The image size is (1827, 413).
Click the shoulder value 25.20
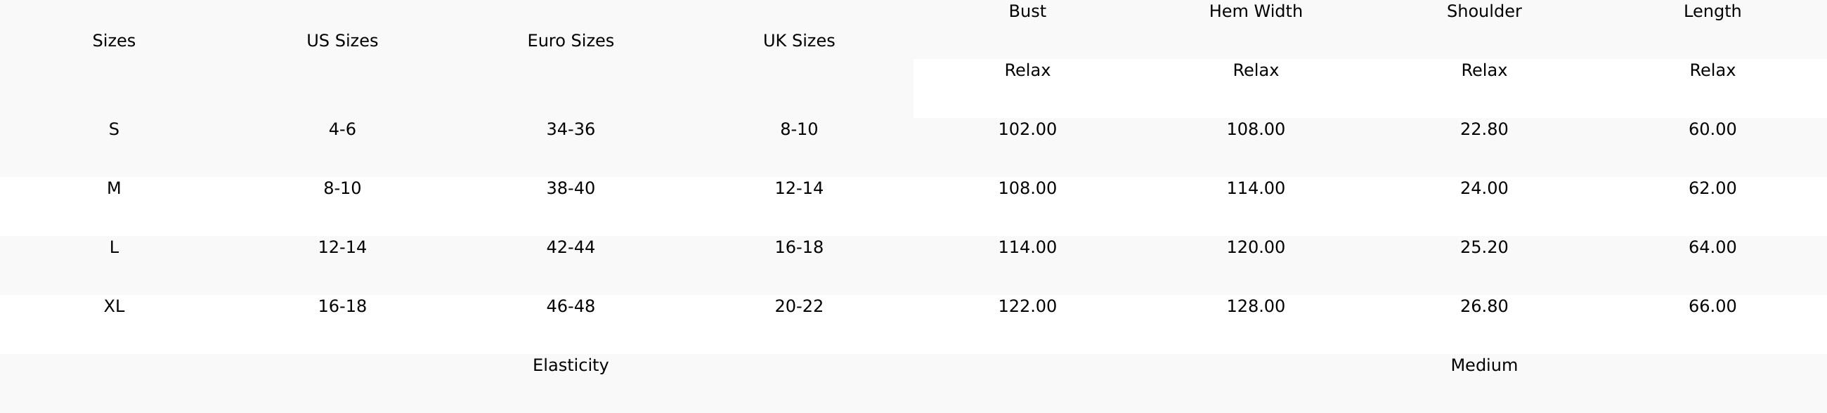pos(1483,247)
